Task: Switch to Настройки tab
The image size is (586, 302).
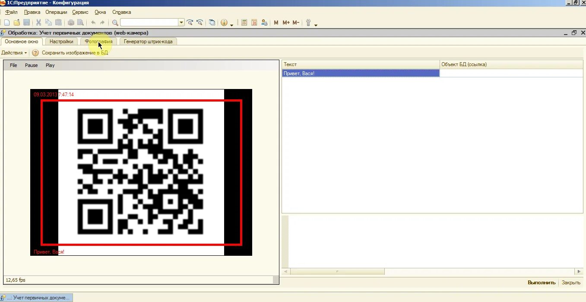Action: click(61, 41)
